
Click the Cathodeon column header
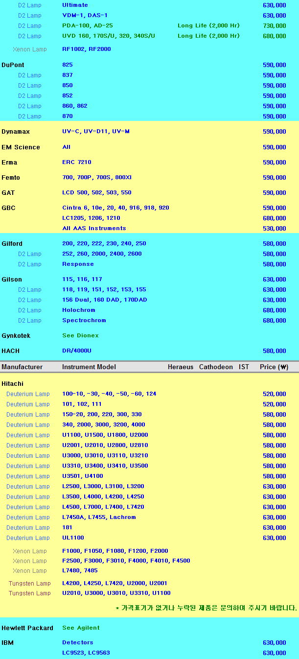tap(216, 367)
